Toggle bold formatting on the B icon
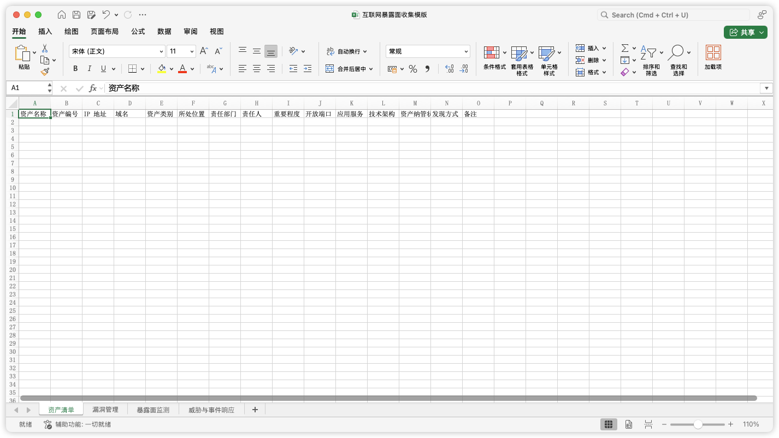The width and height of the screenshot is (779, 438). pyautogui.click(x=75, y=68)
